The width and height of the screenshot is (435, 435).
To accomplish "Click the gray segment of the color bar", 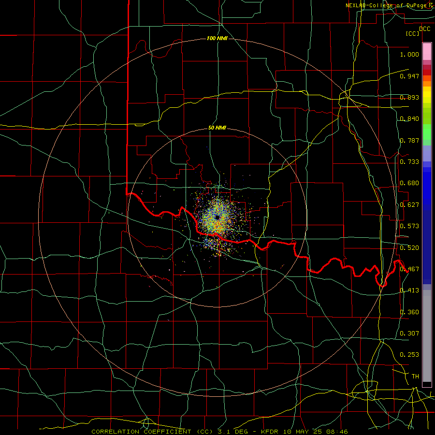I will click(x=427, y=336).
